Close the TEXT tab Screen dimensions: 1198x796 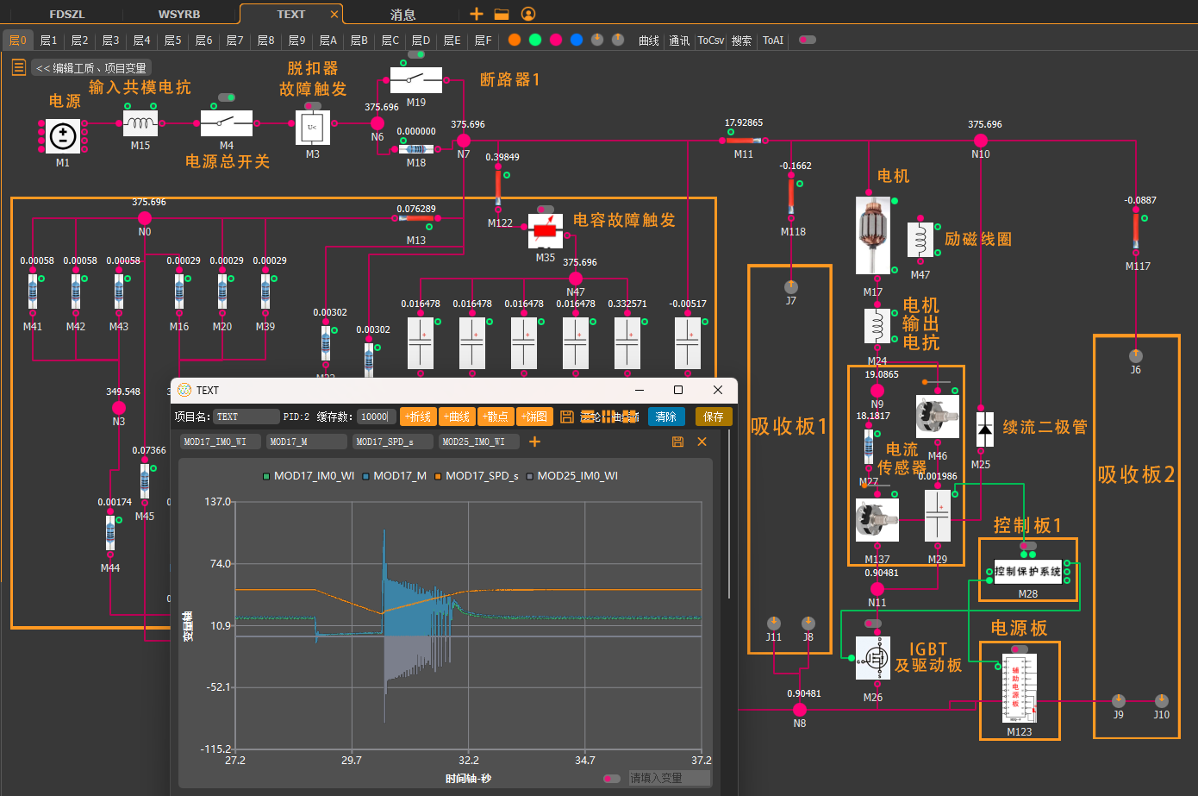click(x=334, y=14)
